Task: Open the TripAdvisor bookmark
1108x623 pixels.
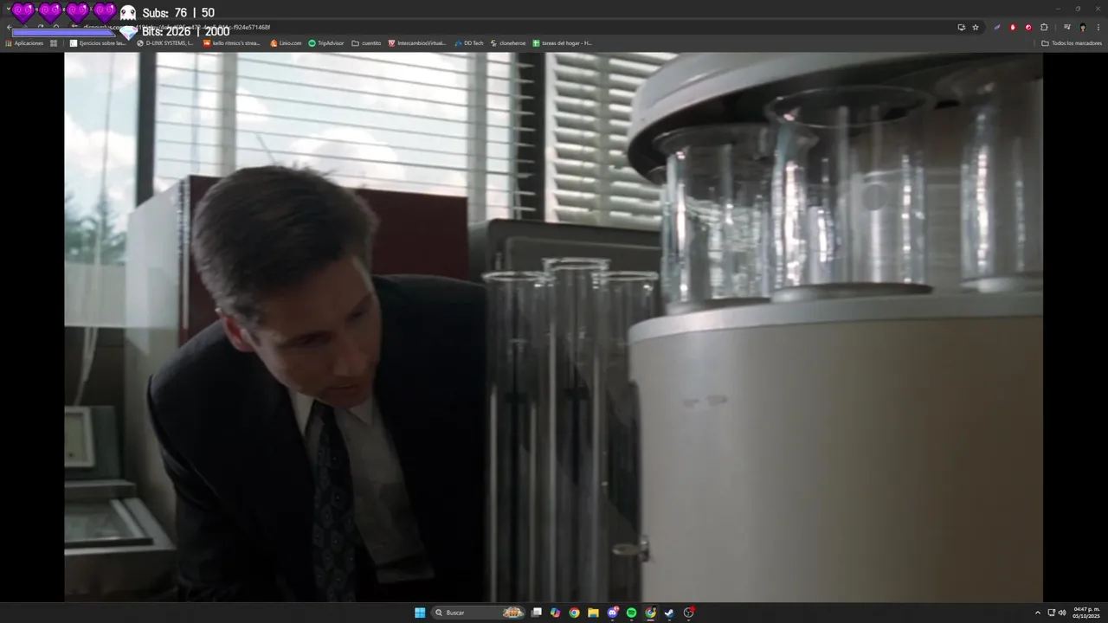Action: 326,43
